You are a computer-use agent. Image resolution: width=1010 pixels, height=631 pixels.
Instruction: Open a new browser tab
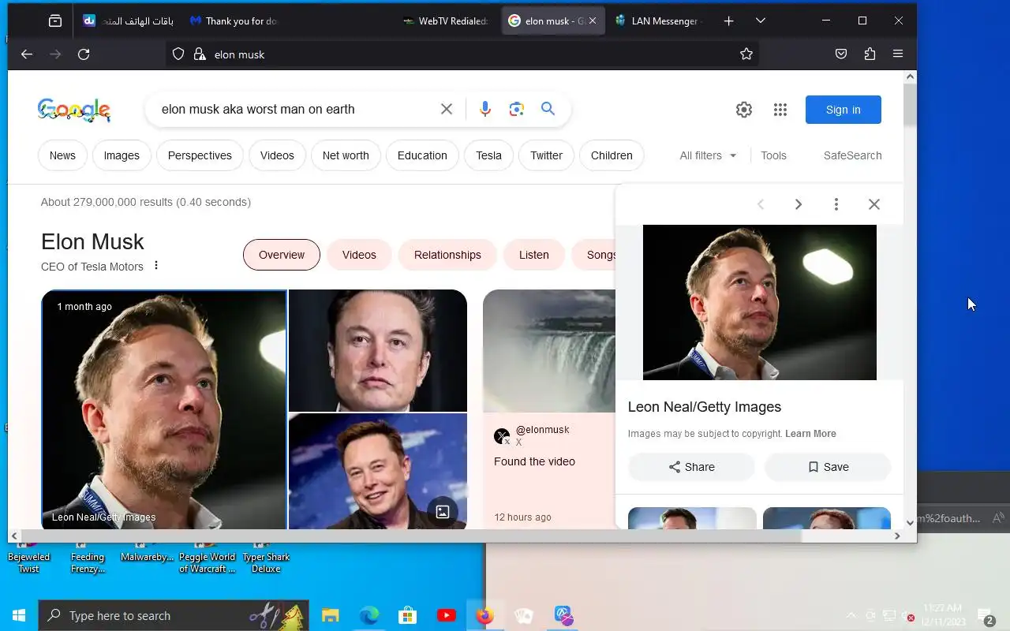tap(729, 21)
